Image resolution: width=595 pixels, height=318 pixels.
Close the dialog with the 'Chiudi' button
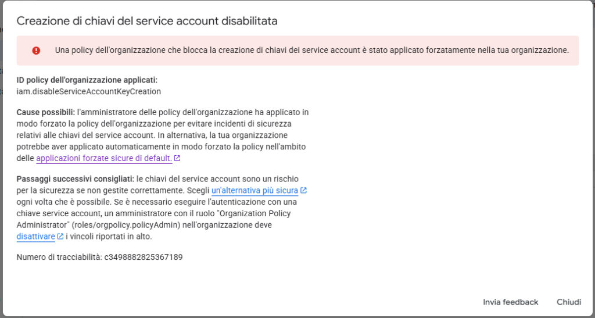[x=568, y=302]
